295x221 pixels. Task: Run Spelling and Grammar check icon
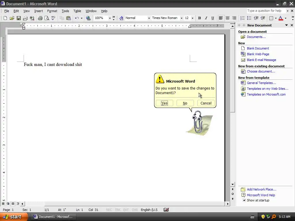[53, 18]
